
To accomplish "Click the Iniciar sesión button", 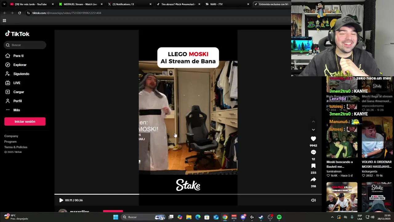I will 25,121.
